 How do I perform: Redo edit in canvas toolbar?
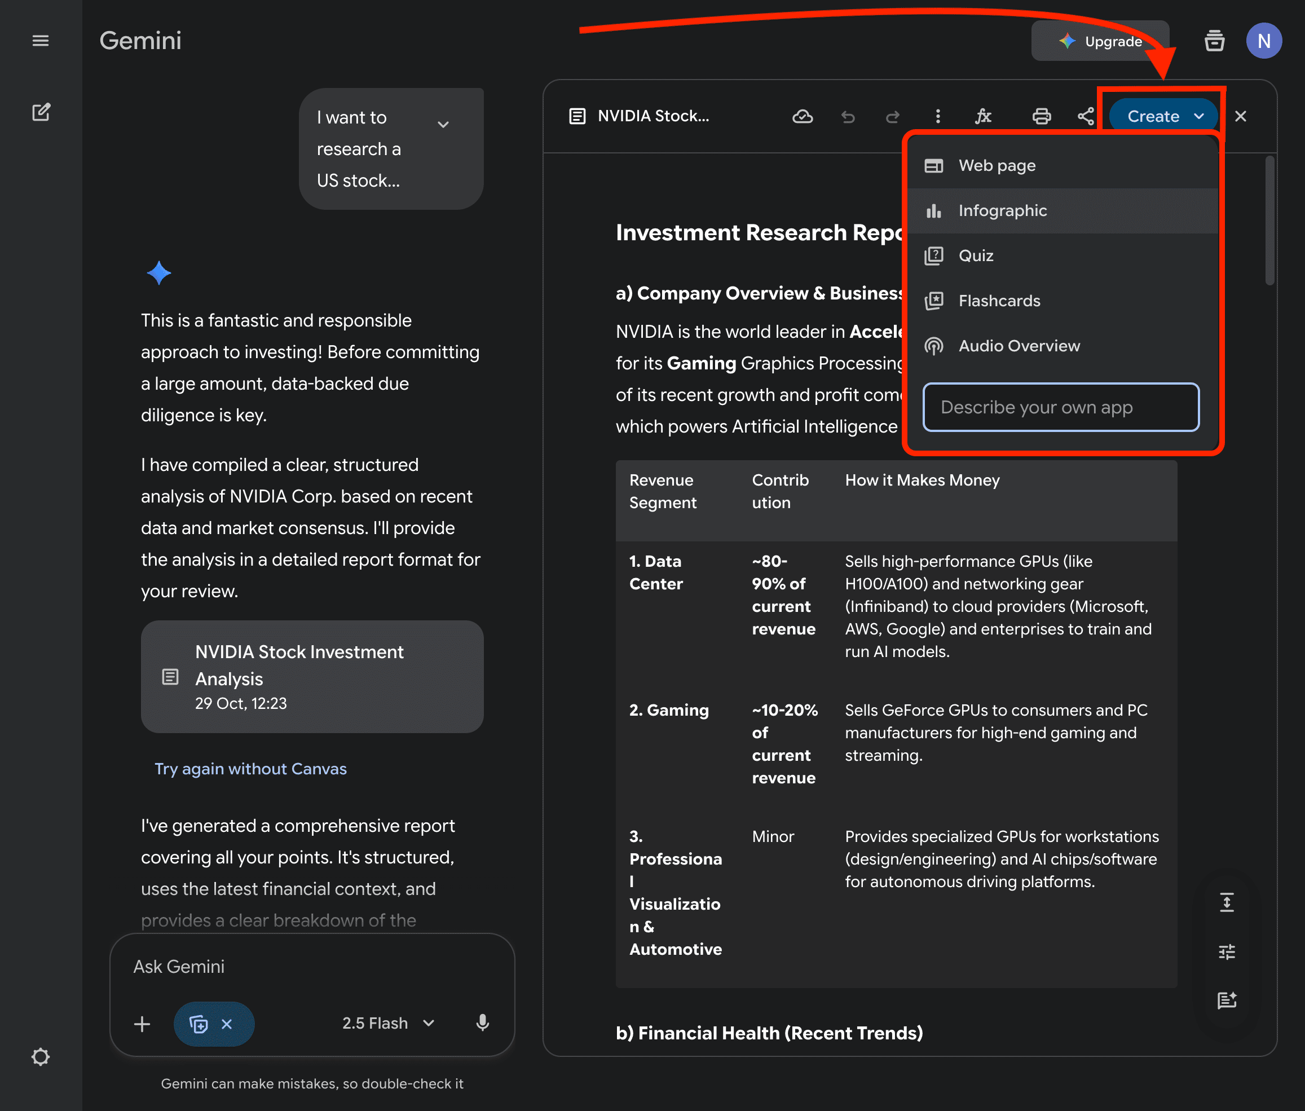tap(892, 117)
